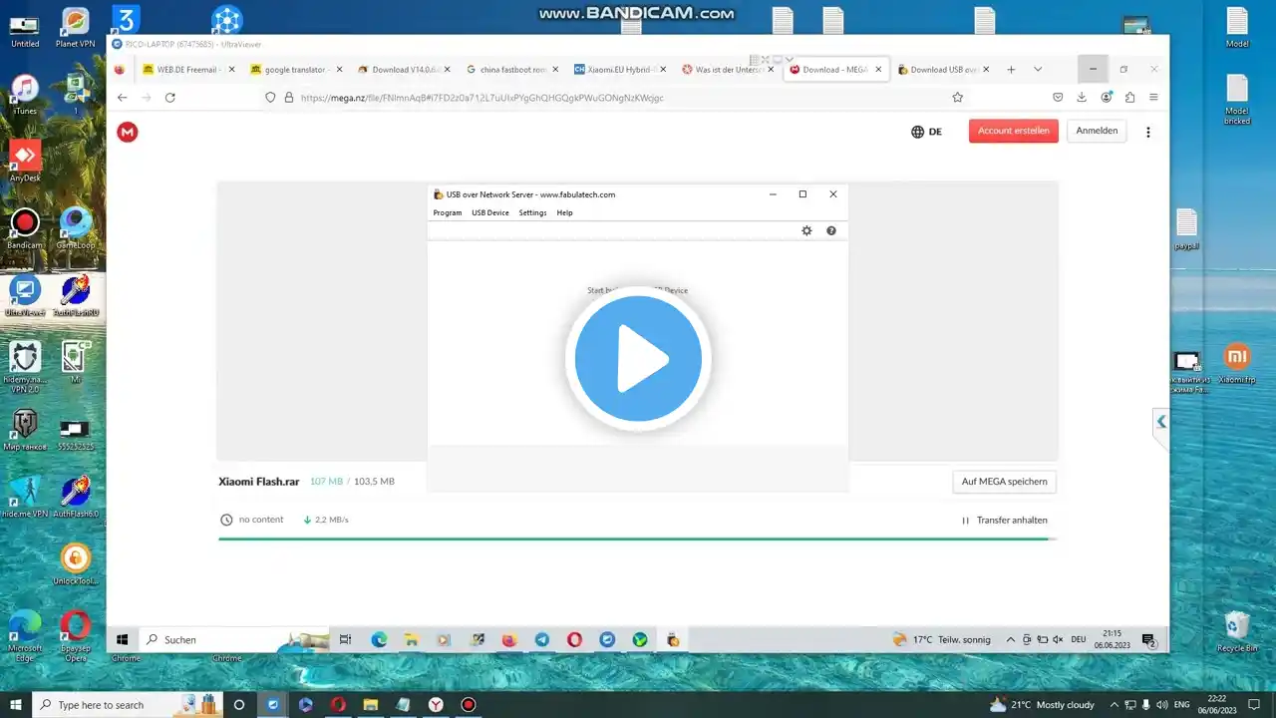
Task: Close the Download - MEGA tab
Action: tap(878, 70)
